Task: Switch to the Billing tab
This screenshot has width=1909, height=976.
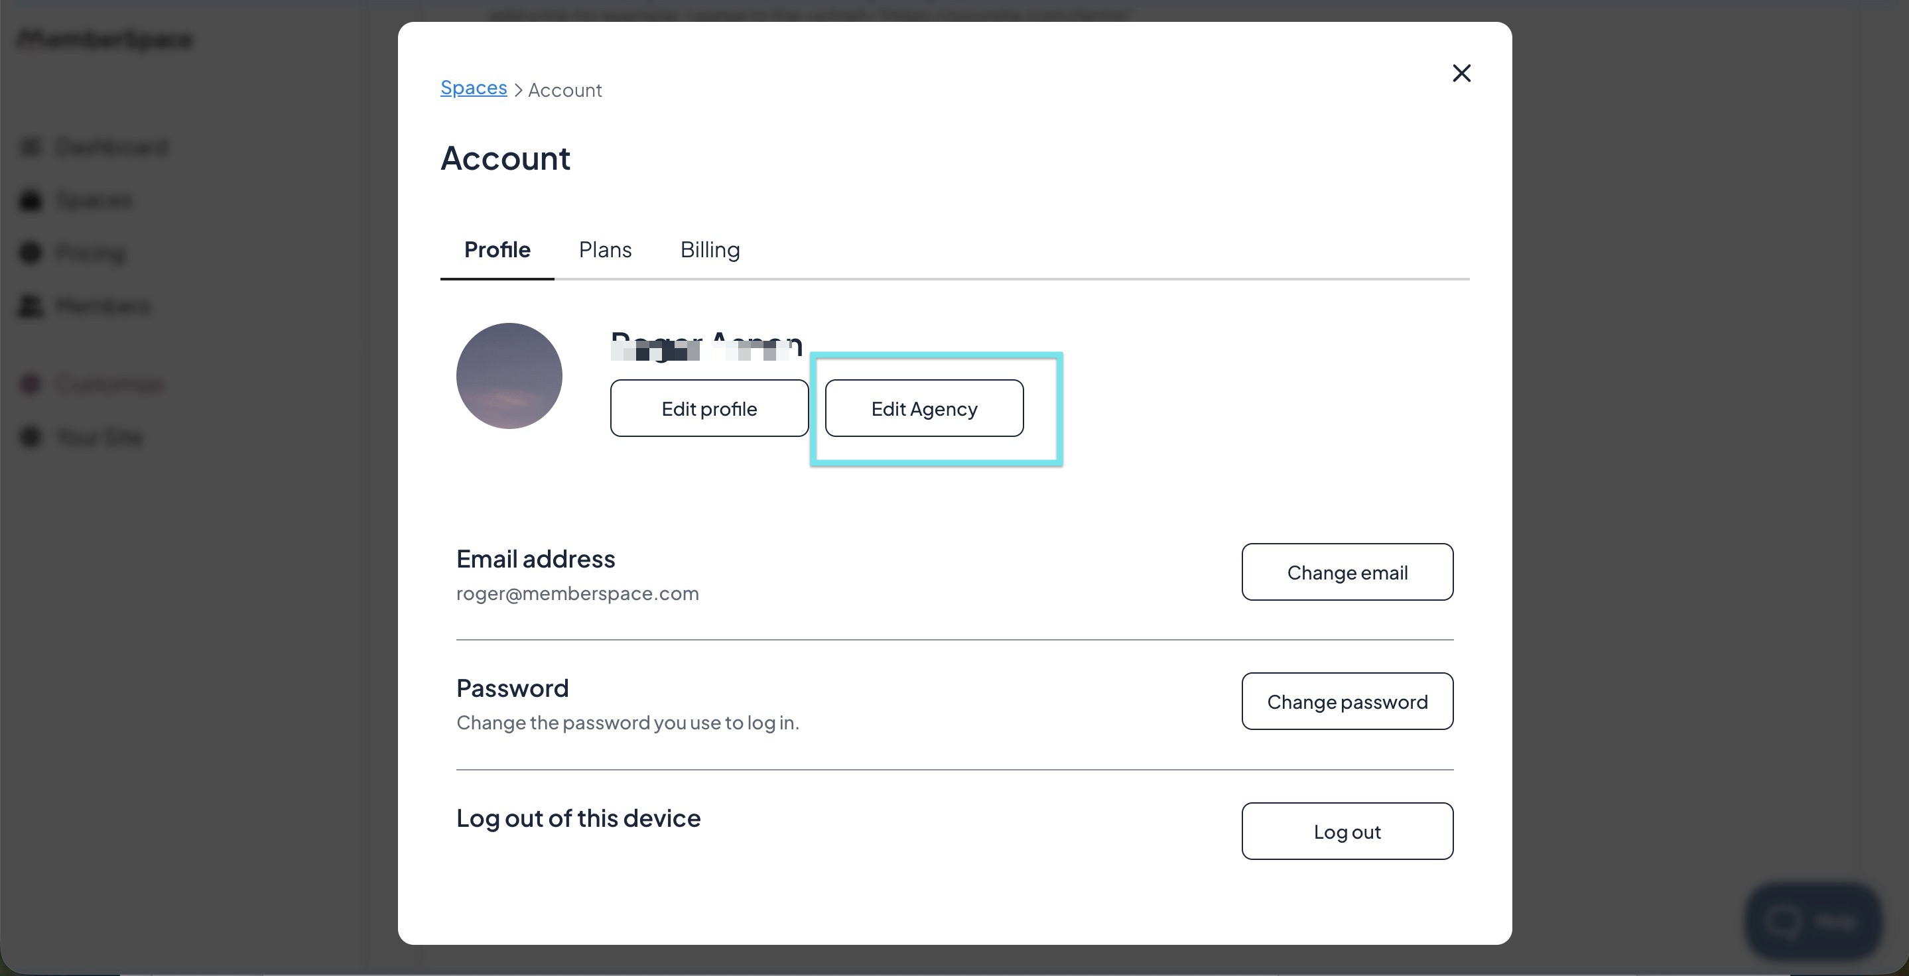Action: pos(709,249)
